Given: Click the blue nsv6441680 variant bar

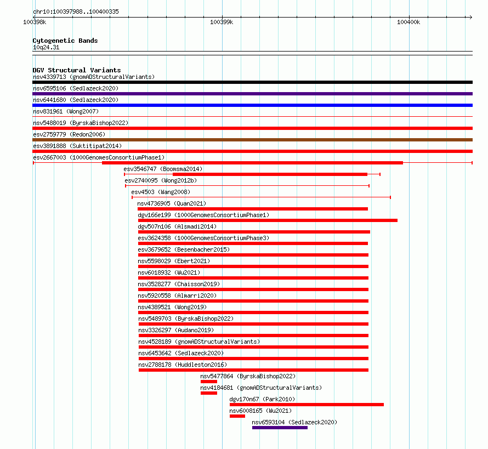Looking at the screenshot, I should 252,105.
